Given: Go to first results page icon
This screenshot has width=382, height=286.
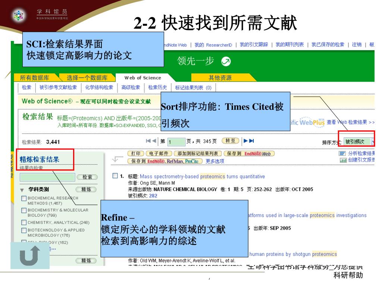Looking at the screenshot, I should pos(148,141).
